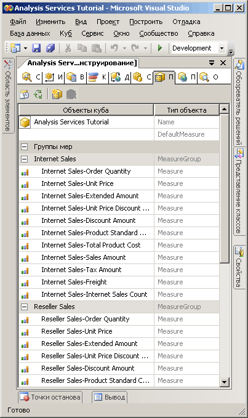Open the Справка menu
The image size is (248, 418).
click(x=201, y=33)
